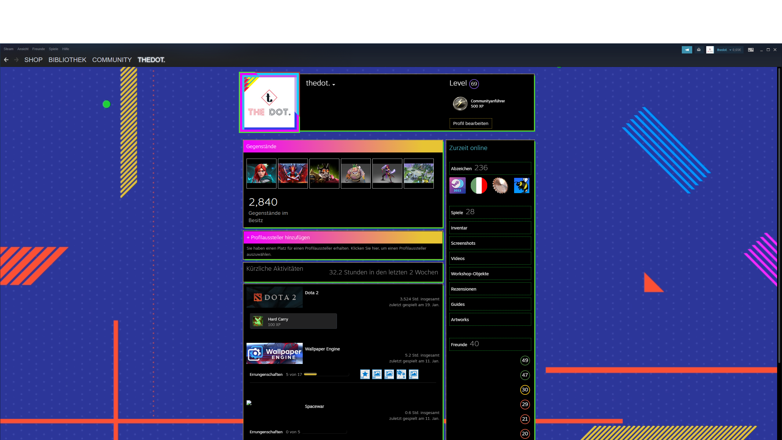
Task: Click the Hard Carry badge icon
Action: pyautogui.click(x=258, y=321)
